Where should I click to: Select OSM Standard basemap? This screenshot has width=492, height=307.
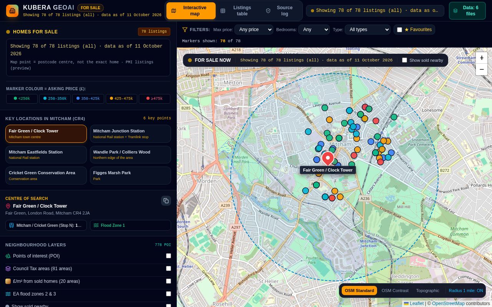359,290
